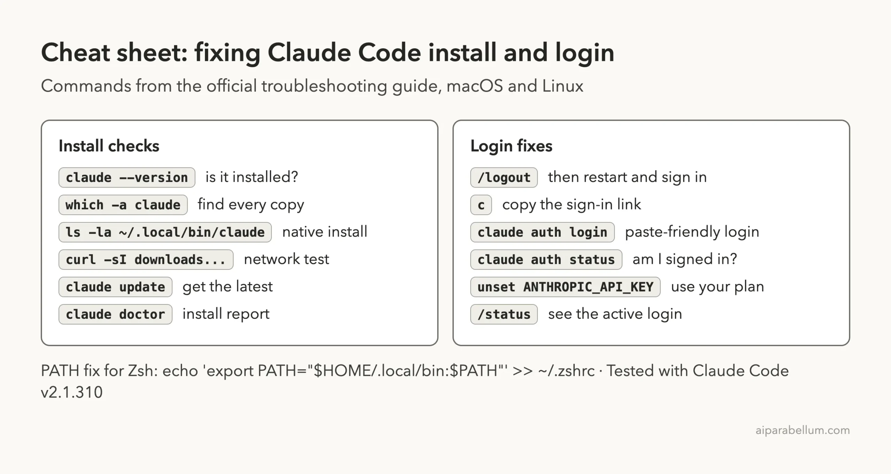Select 'see the active login' text
The width and height of the screenshot is (891, 474).
coord(615,314)
